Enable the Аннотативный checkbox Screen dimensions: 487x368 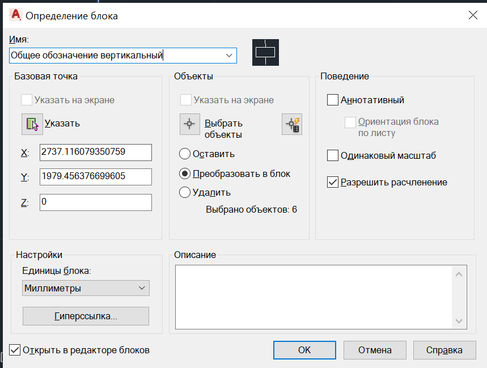click(x=333, y=100)
